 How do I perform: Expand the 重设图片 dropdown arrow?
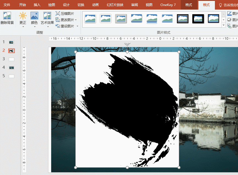[x=78, y=26]
